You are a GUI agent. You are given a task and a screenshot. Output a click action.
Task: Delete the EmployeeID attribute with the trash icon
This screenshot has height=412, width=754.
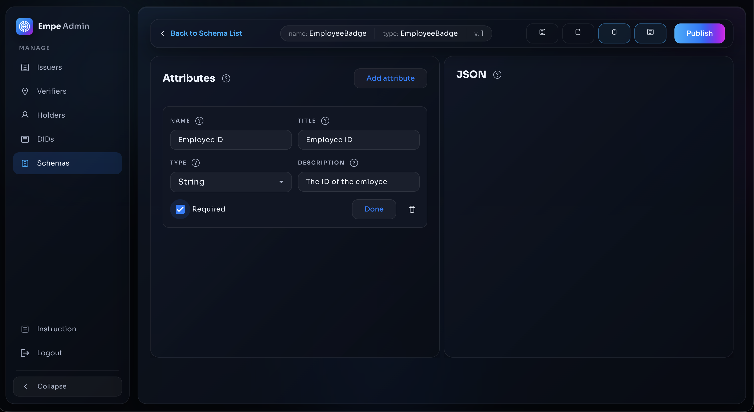pyautogui.click(x=412, y=209)
